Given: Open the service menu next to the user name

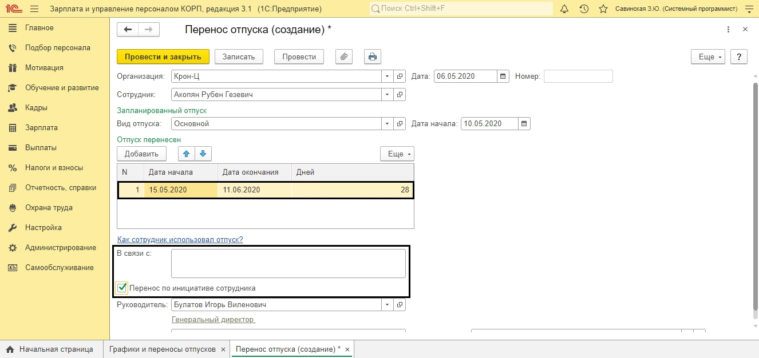Looking at the screenshot, I should click(748, 9).
